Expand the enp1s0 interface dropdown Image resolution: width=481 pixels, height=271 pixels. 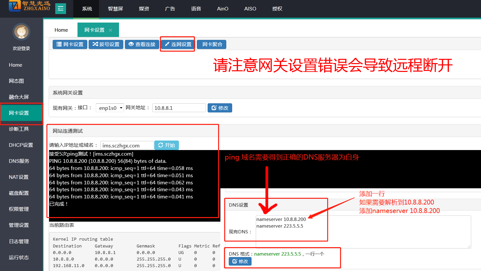pyautogui.click(x=110, y=108)
